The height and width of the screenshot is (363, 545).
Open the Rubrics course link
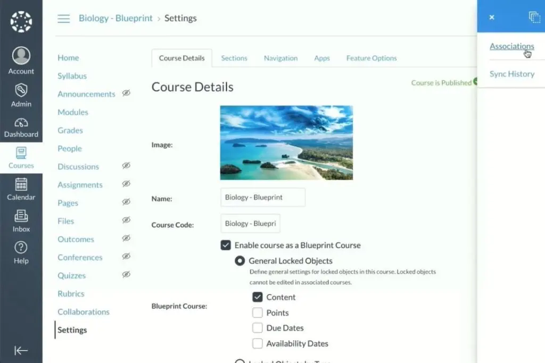coord(71,293)
